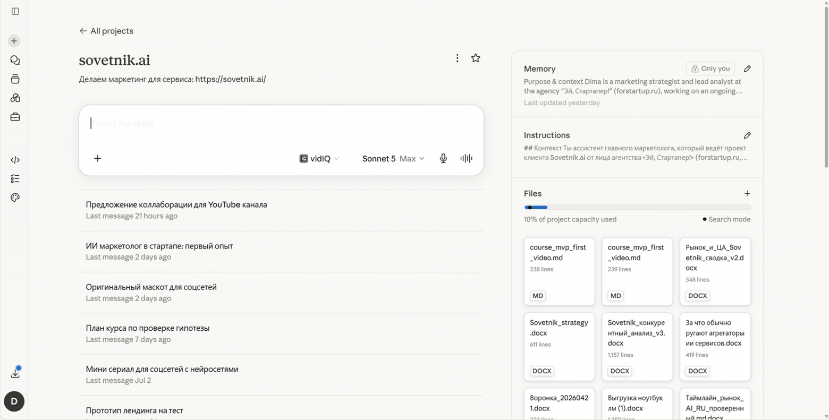829x420 pixels.
Task: Open the Chats icon in the sidebar
Action: click(15, 60)
